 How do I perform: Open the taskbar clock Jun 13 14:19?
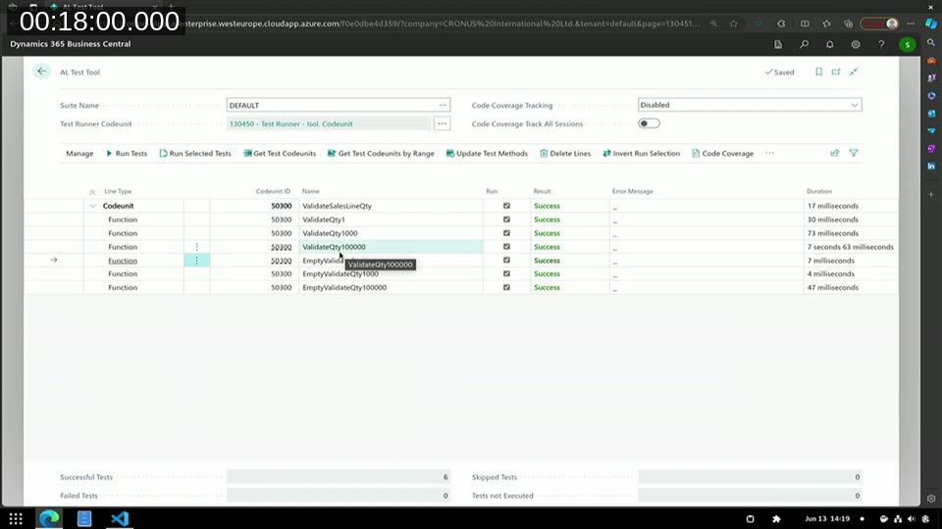tap(827, 519)
